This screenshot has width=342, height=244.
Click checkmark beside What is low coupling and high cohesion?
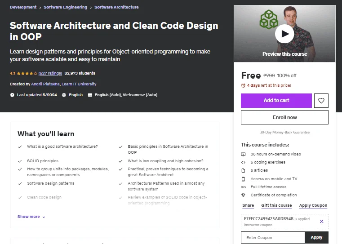click(120, 161)
